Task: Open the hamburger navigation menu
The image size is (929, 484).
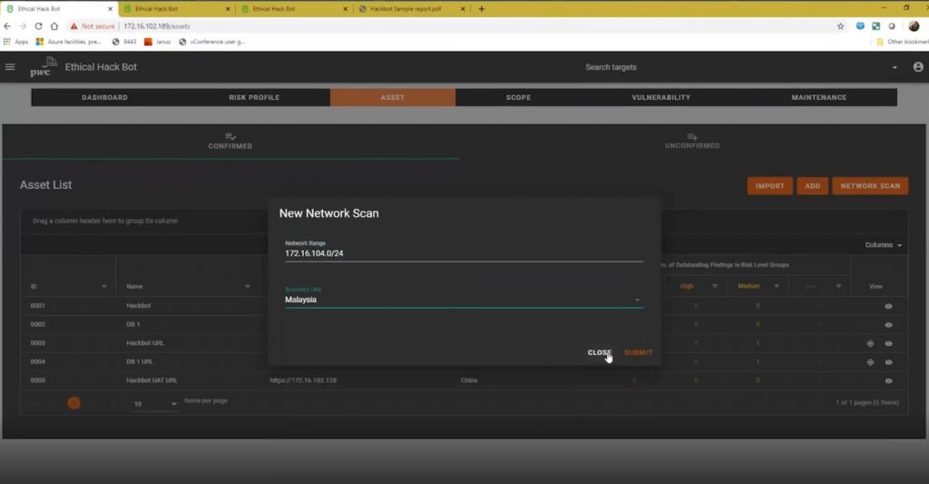Action: click(x=10, y=67)
